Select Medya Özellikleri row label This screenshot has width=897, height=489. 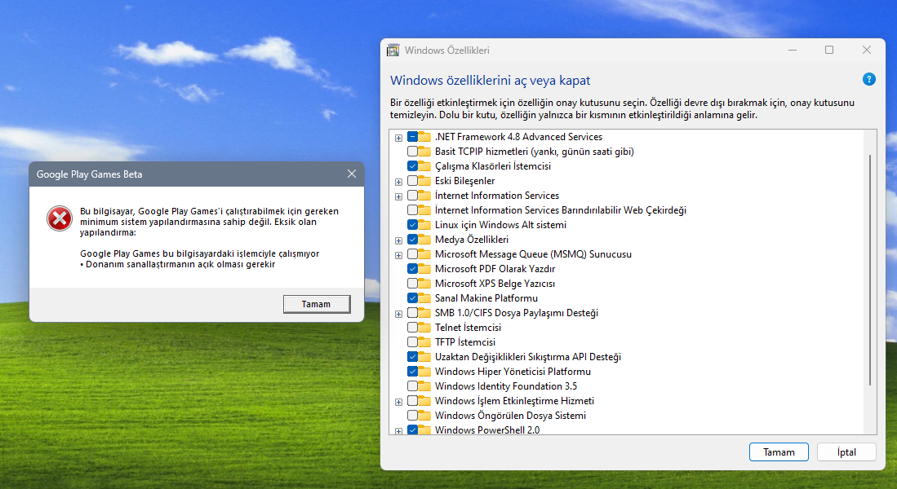(x=472, y=240)
